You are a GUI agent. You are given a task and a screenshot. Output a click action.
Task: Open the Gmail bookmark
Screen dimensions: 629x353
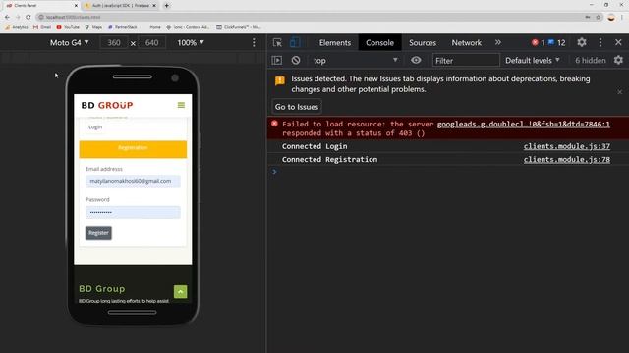pos(42,27)
